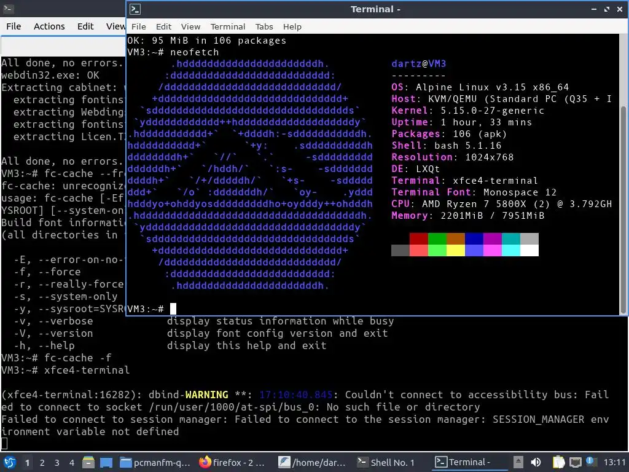Click the terminal icon in Terminal title bar
The height and width of the screenshot is (472, 629).
point(135,9)
